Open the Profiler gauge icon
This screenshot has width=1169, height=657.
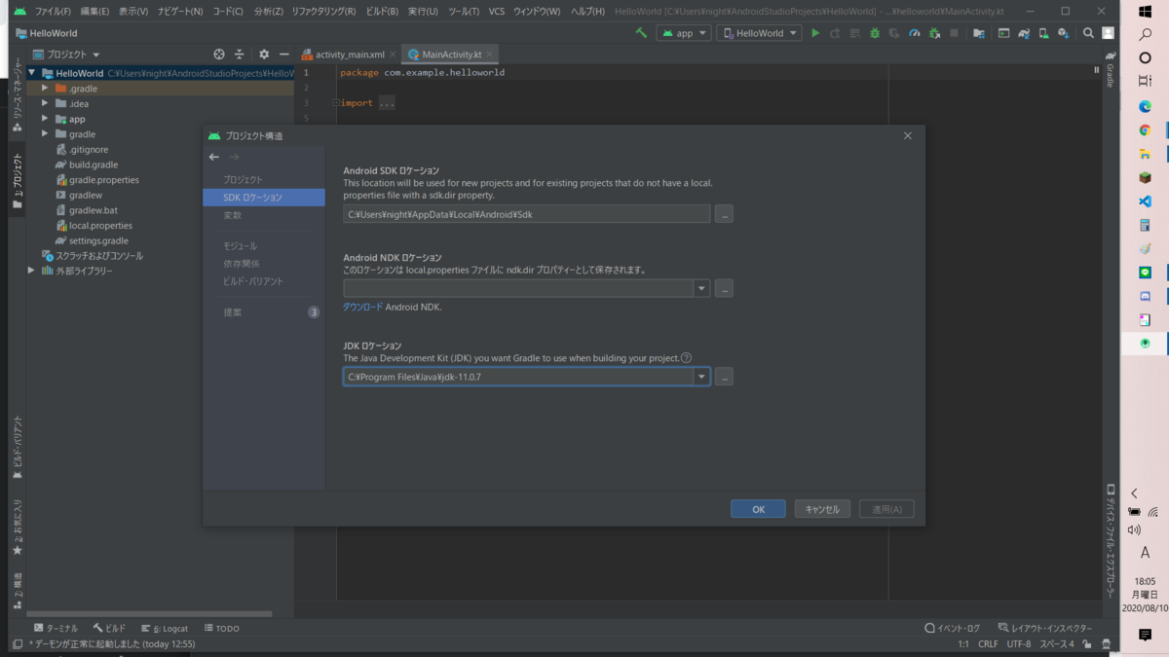point(915,33)
